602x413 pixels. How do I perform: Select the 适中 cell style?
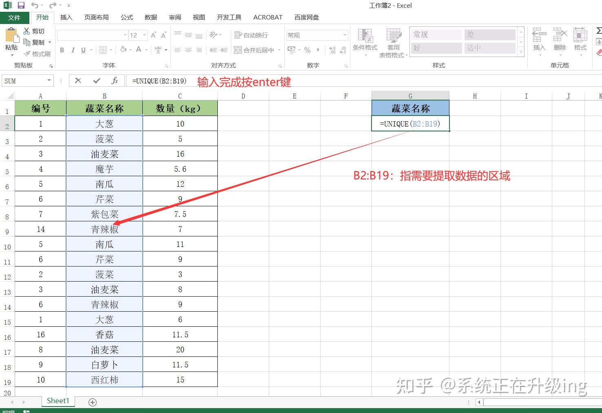(x=490, y=48)
